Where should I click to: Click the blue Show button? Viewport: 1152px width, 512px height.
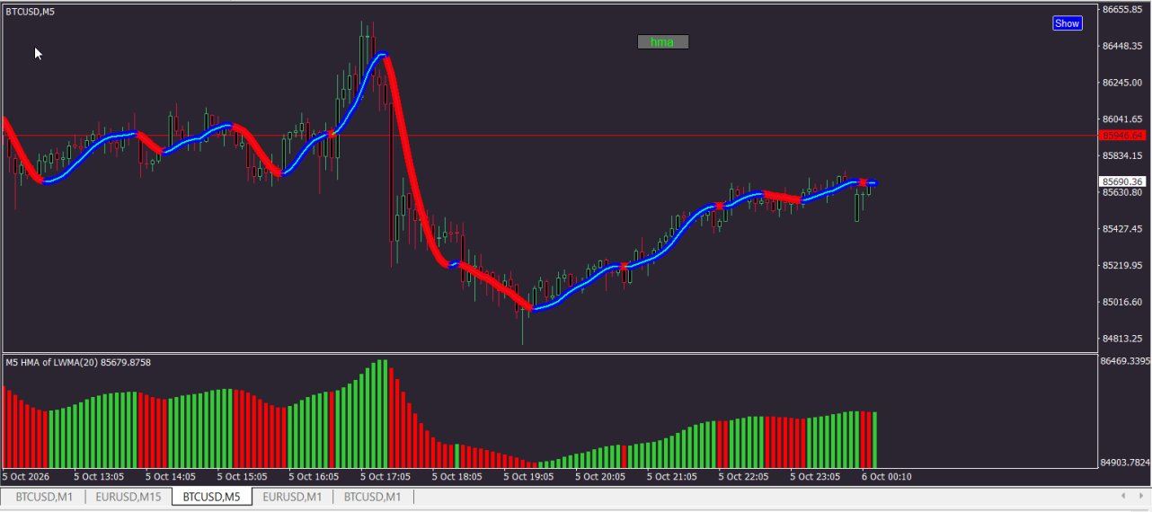[x=1068, y=23]
